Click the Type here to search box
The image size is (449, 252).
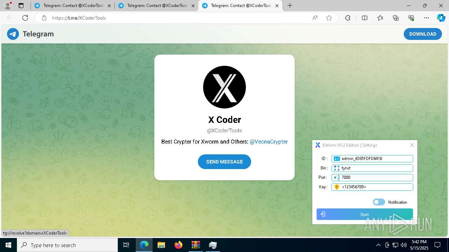point(67,245)
